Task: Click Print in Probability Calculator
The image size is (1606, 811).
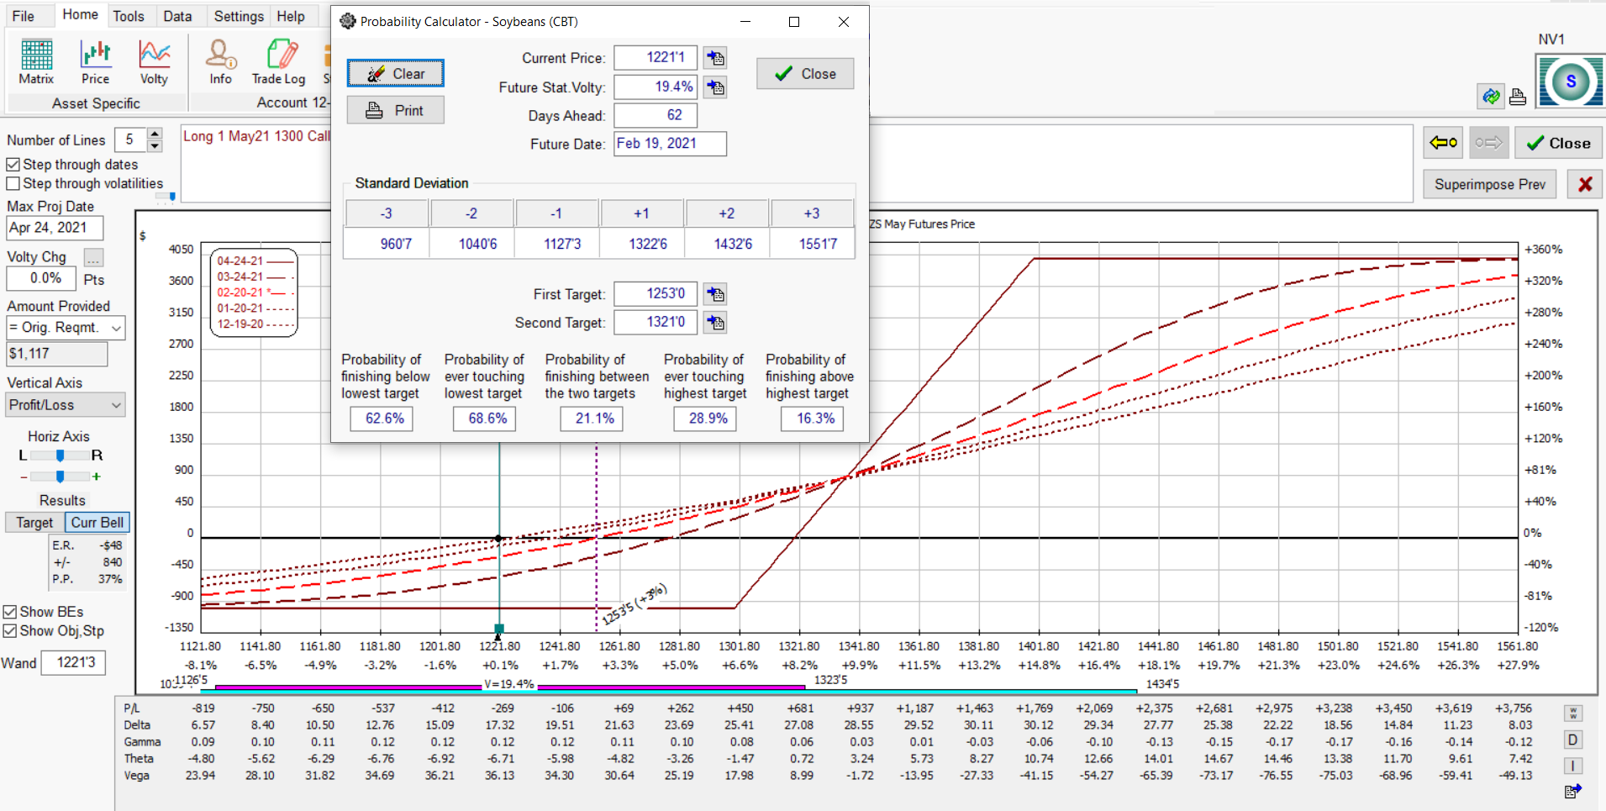Action: click(395, 110)
